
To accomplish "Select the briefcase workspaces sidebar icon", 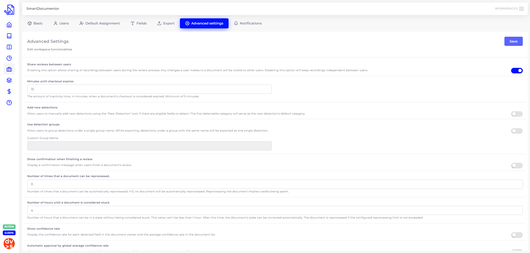I will [9, 69].
